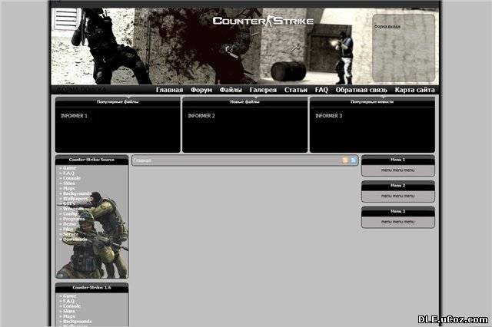Click menu text inside the Меню 1 block
Image resolution: width=492 pixels, height=327 pixels.
(398, 170)
